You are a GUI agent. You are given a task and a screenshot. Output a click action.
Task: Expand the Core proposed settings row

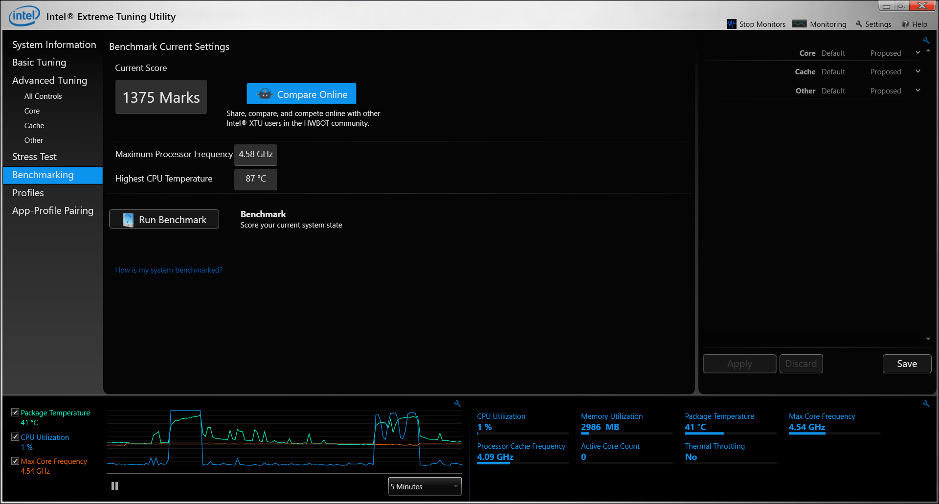click(x=918, y=53)
